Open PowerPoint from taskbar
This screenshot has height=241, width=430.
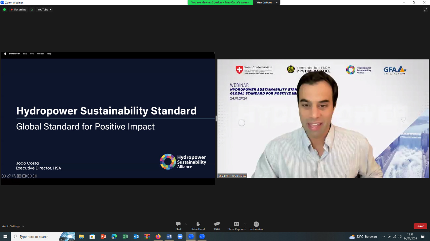[103, 236]
